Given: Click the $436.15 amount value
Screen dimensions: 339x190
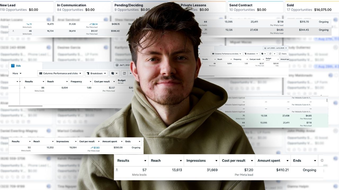Looking at the screenshot, I should tap(115, 24).
